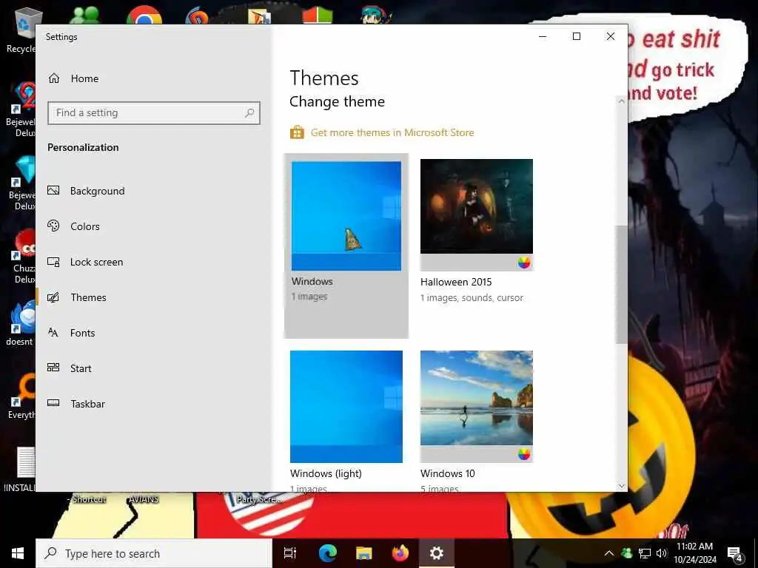758x568 pixels.
Task: Click the Microsoft Store bag icon
Action: click(297, 132)
